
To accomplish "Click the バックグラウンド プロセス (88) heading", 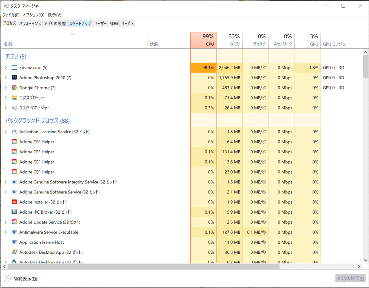I will (38, 121).
